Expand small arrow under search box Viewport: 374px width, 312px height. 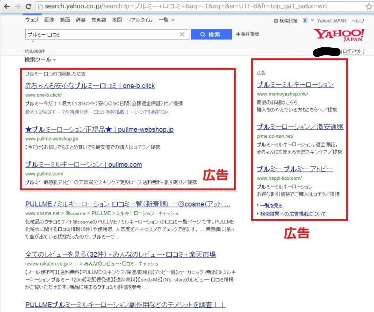pyautogui.click(x=33, y=41)
